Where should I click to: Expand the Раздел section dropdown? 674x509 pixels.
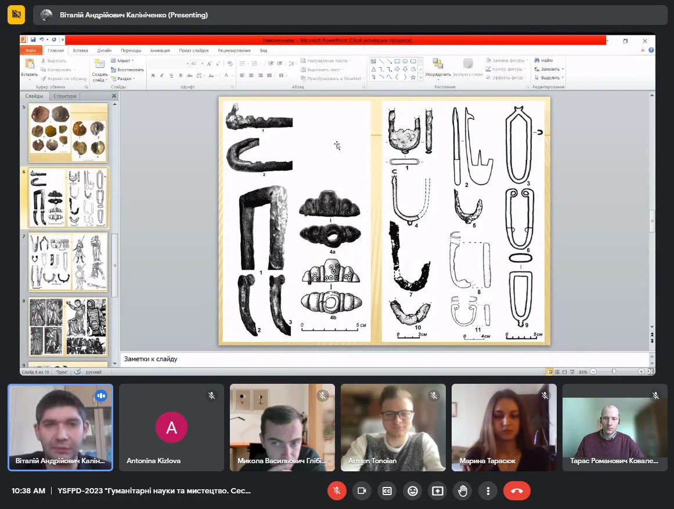click(125, 78)
